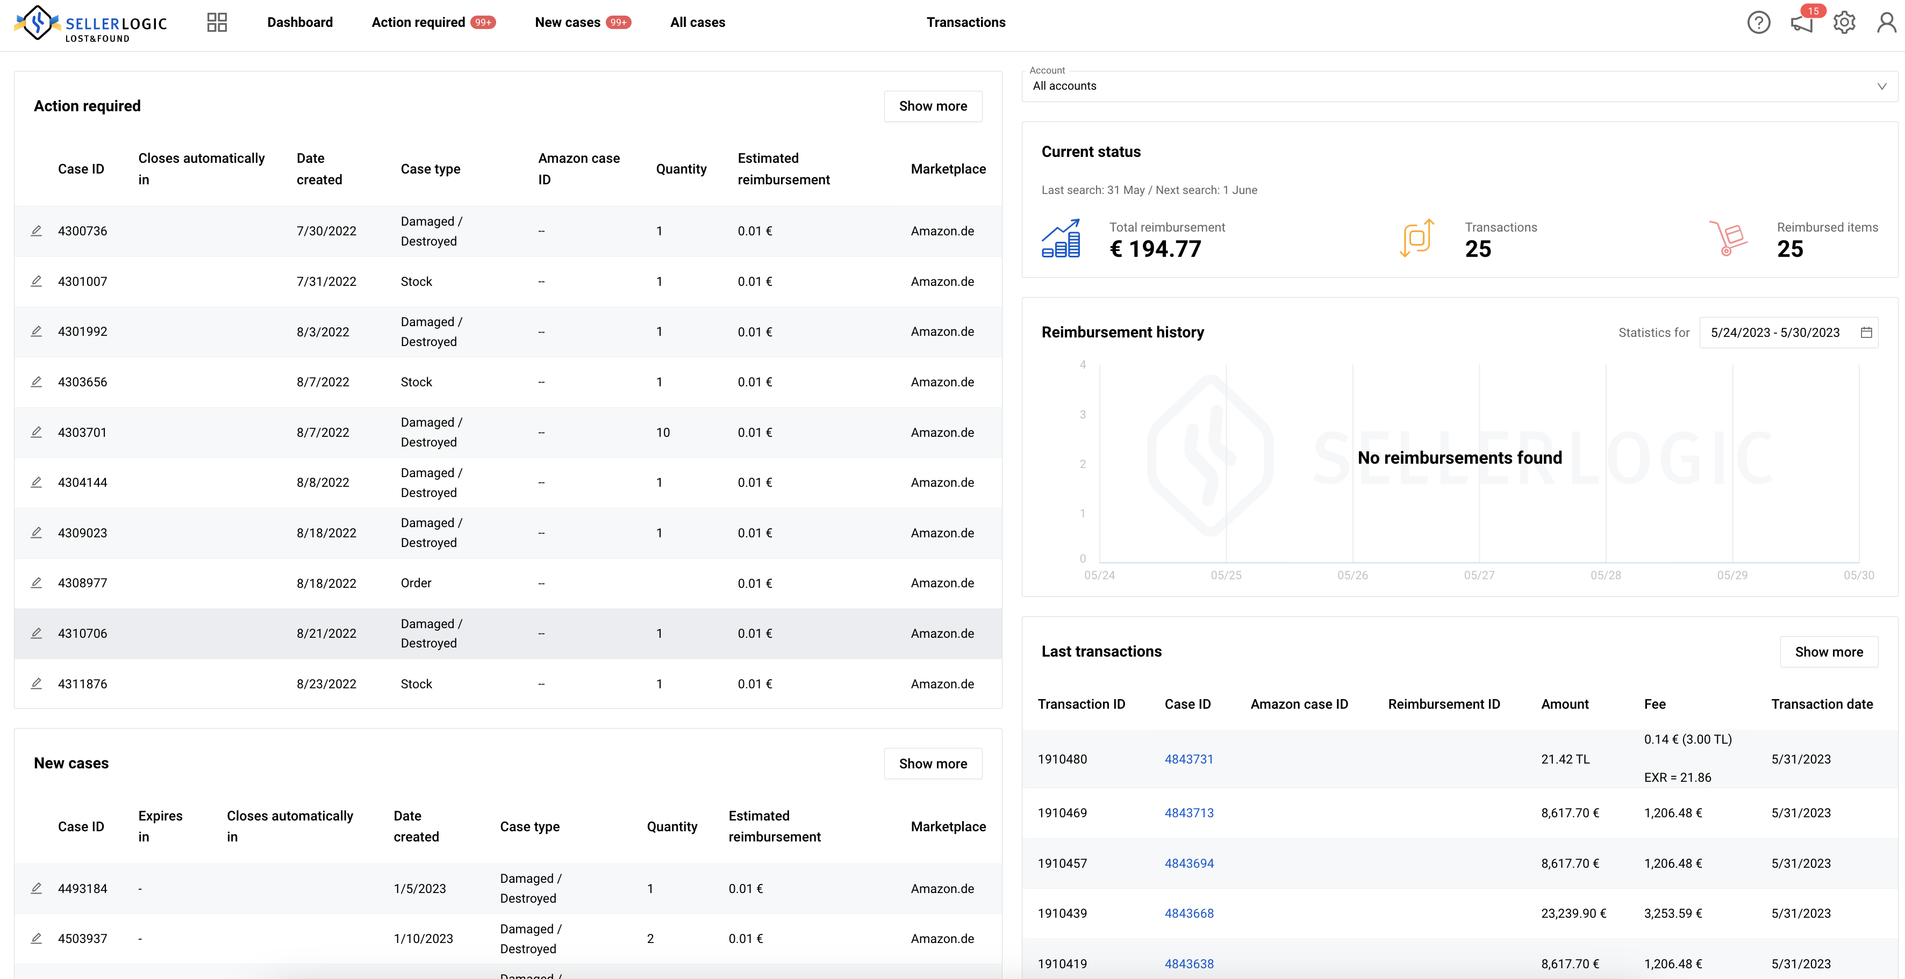Open the user profile icon
This screenshot has height=979, width=1905.
point(1886,23)
